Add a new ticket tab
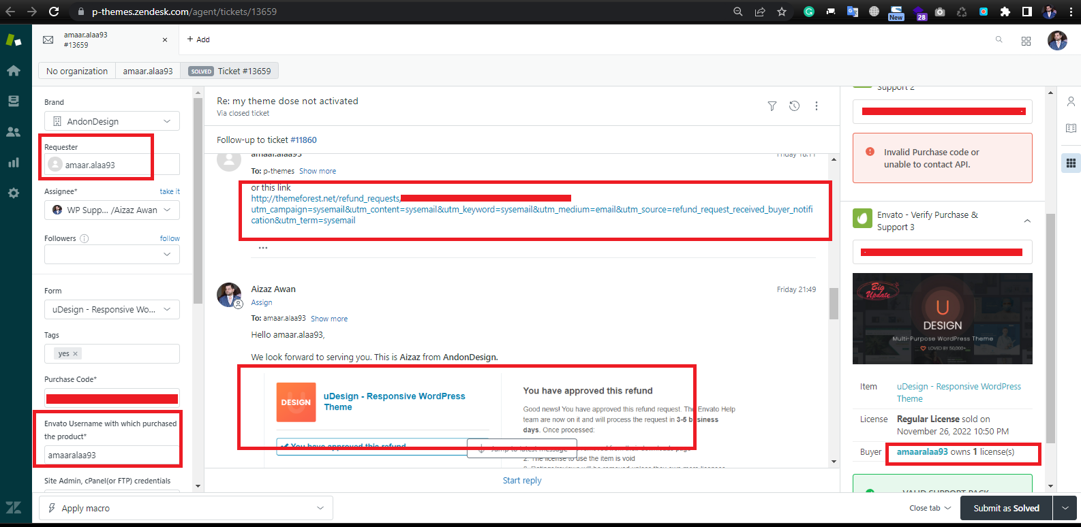Screen dimensions: 1081x527 point(198,39)
